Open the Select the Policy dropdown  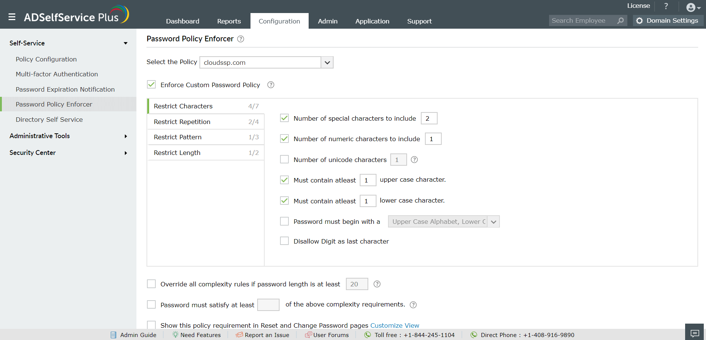click(327, 63)
